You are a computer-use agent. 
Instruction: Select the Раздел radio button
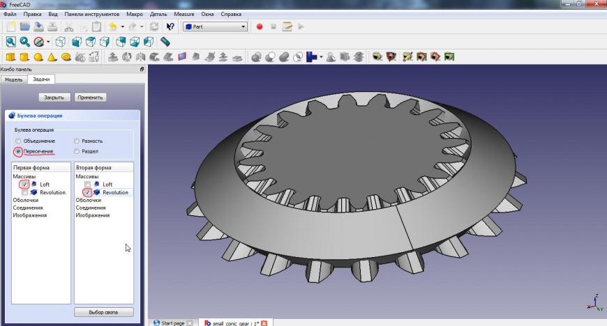pyautogui.click(x=77, y=152)
